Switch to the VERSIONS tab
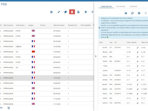148x111 pixels. tap(133, 6)
